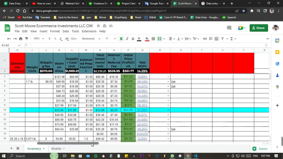Screen dimensions: 283x159
Task: Insert chart icon in toolbar
Action: tap(216, 39)
